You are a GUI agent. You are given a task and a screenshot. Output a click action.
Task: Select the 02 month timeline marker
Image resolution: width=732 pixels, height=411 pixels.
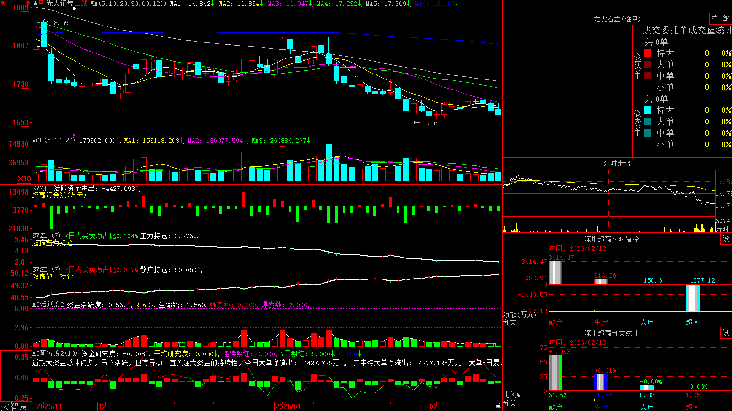coord(433,406)
